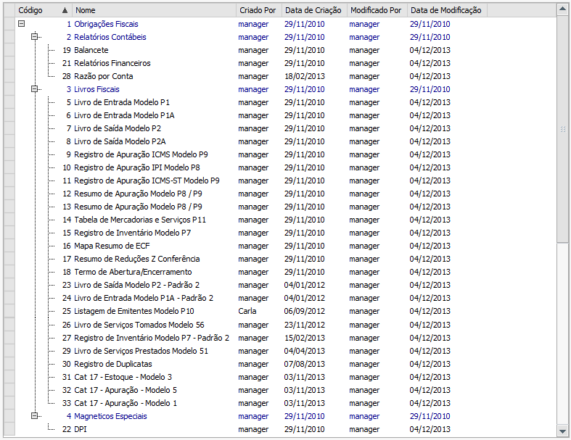The height and width of the screenshot is (440, 571).
Task: Click the creator name Carla
Action: click(247, 312)
